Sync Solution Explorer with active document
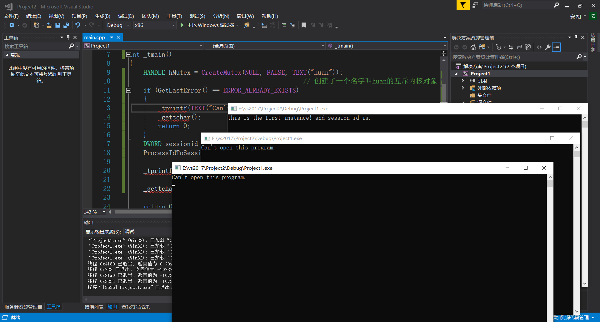 [511, 47]
